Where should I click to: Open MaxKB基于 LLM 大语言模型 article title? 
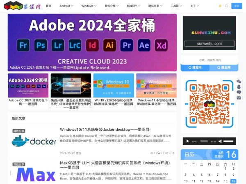pos(115,165)
